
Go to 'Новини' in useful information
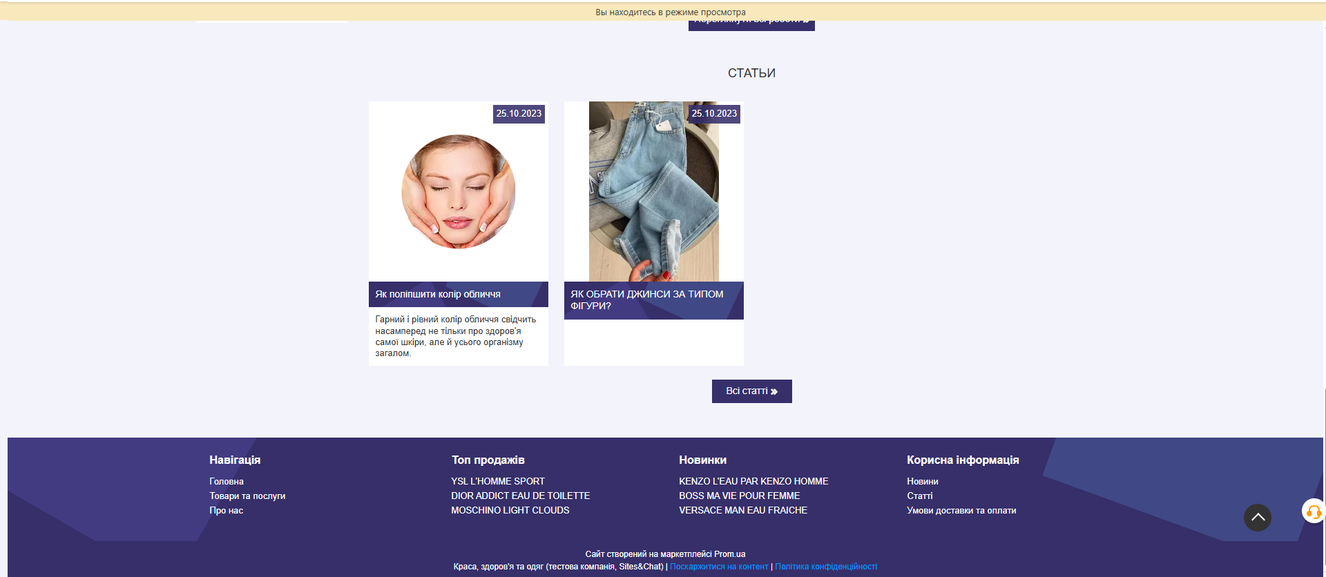(922, 482)
